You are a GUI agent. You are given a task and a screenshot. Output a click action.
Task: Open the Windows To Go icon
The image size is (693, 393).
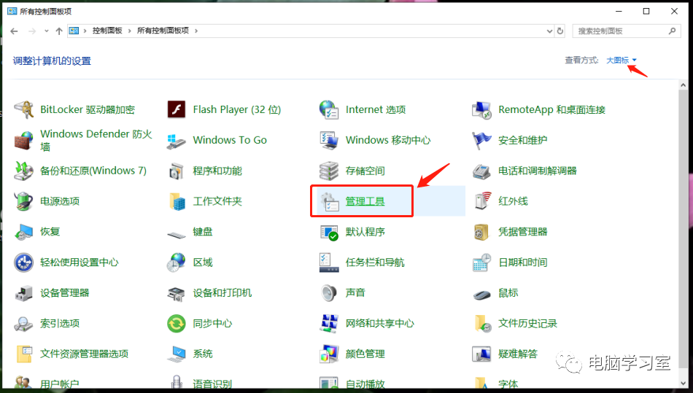click(177, 141)
